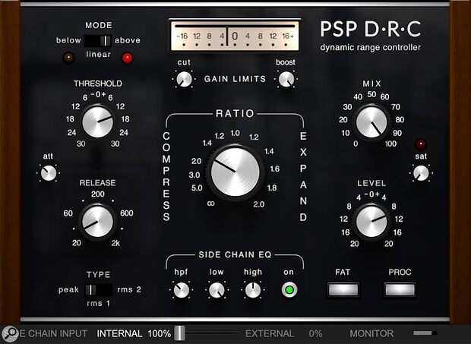Viewport: 471px width, 344px height.
Task: Click the Level knob
Action: click(x=371, y=221)
